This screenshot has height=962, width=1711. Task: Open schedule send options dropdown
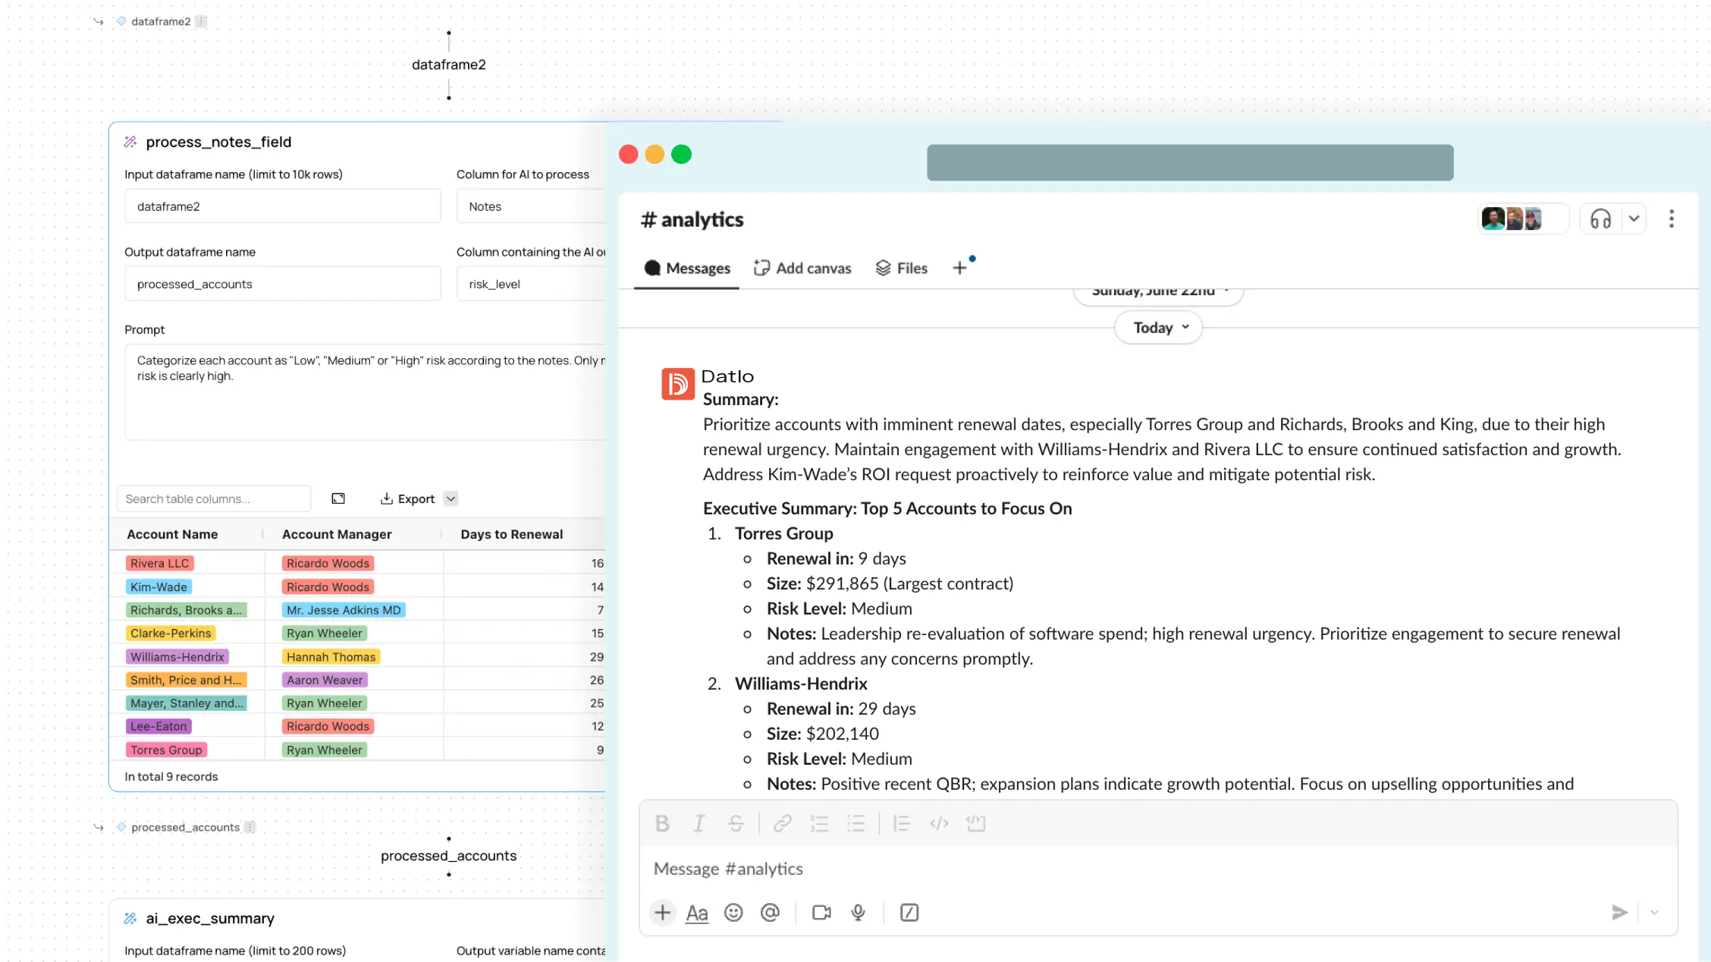tap(1655, 912)
